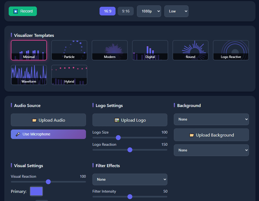This screenshot has height=201, width=259.
Task: Select the Particle visualizer template
Action: (69, 50)
